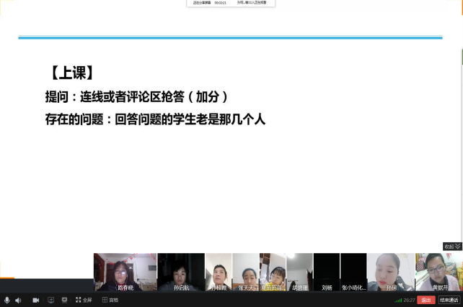Screen dimensions: 463x307
Task: Select 胡碧珊 video thumbnail
Action: point(299,272)
